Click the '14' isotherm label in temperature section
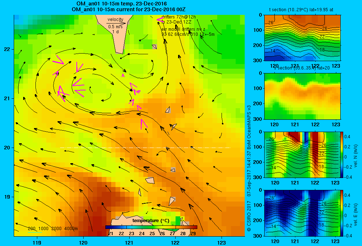Screen dimensions: 362x246 click(x=273, y=51)
